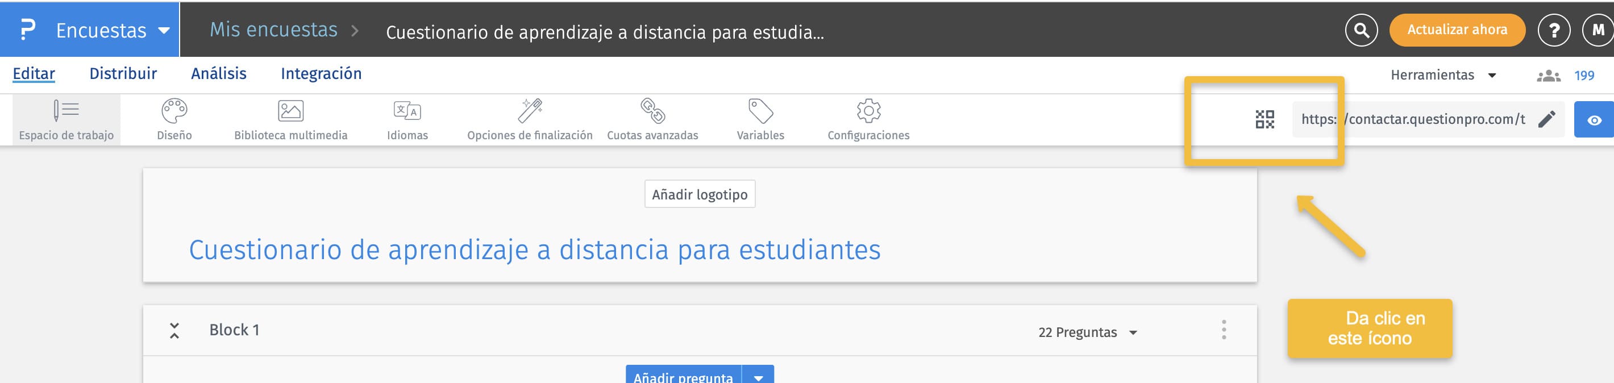
Task: Open the Diseño palette tool
Action: pyautogui.click(x=174, y=120)
